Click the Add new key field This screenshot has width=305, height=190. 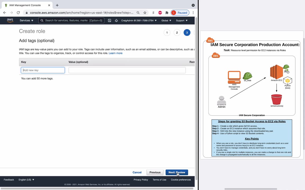tap(43, 70)
